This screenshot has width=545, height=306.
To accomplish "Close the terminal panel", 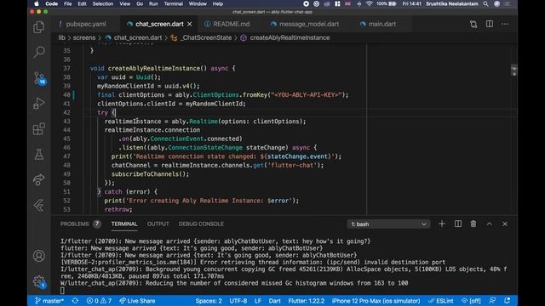I will (x=505, y=224).
